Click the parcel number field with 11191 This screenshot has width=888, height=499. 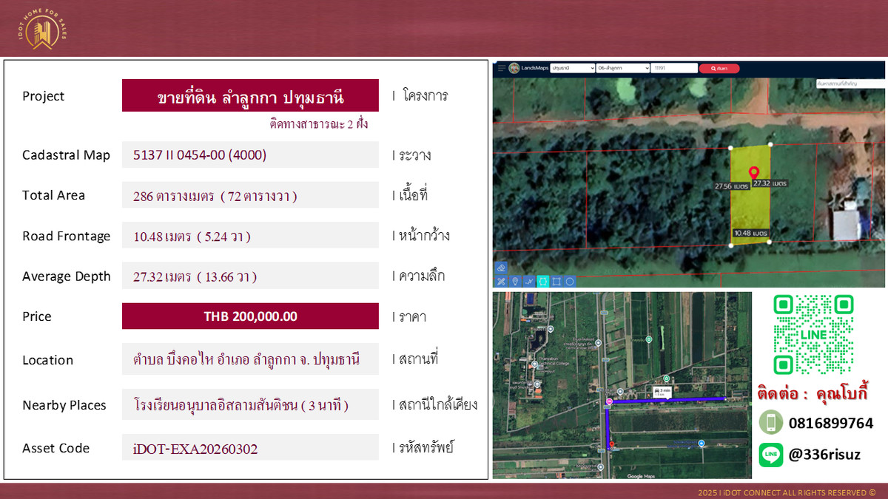pos(673,68)
